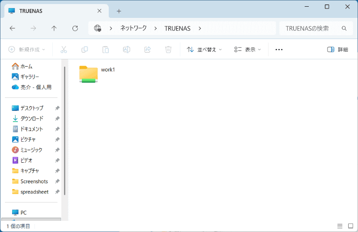The height and width of the screenshot is (232, 358).
Task: Expand chevron after TRUENAS in address bar
Action: [200, 28]
